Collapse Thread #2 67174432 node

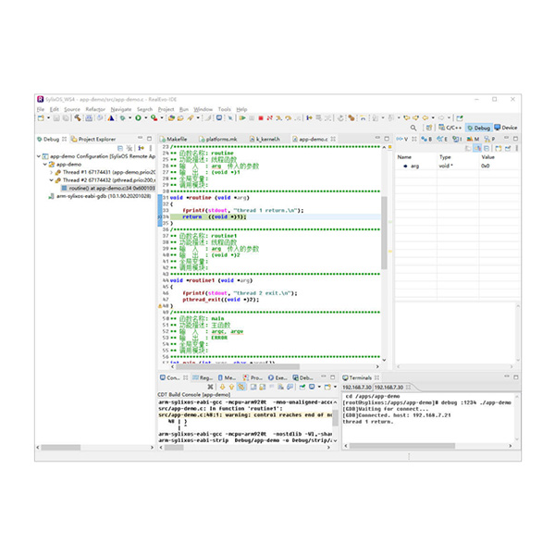pos(51,179)
